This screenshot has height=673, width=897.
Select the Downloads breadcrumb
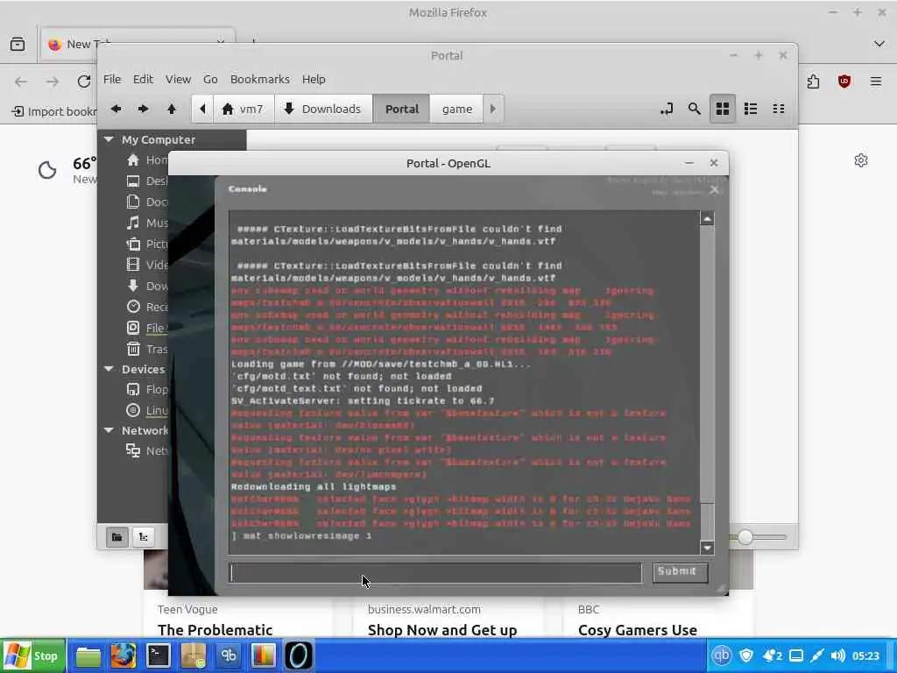click(x=323, y=109)
